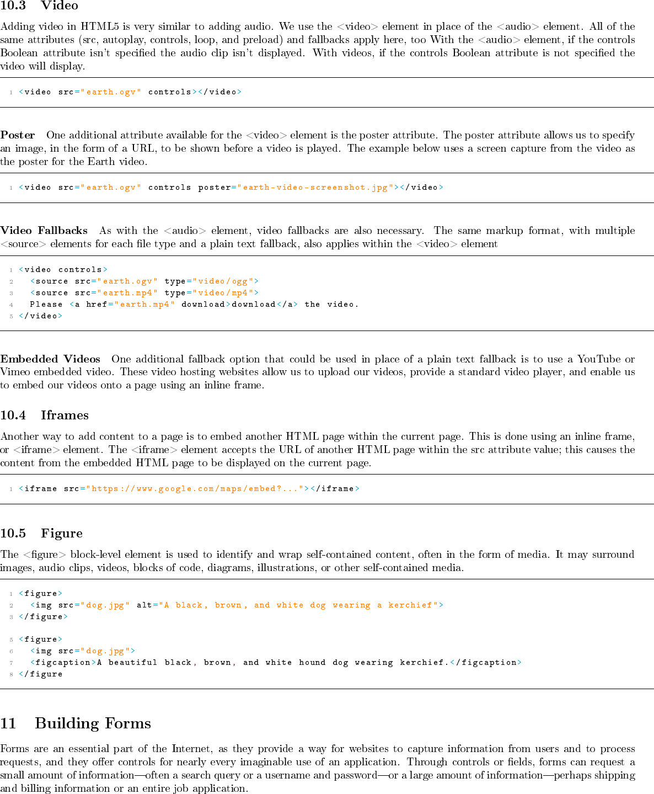Viewport: 654px width, 794px height.
Task: Click the closing "</video>" tag on line 5
Action: tap(41, 316)
